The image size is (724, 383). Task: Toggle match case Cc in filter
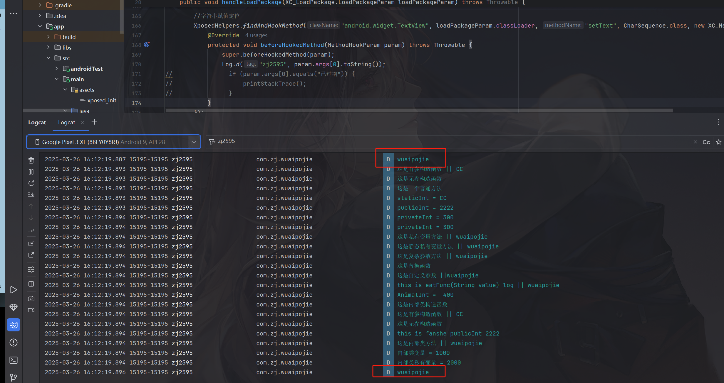706,142
